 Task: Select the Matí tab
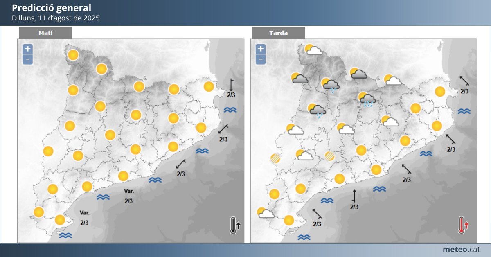coord(45,33)
